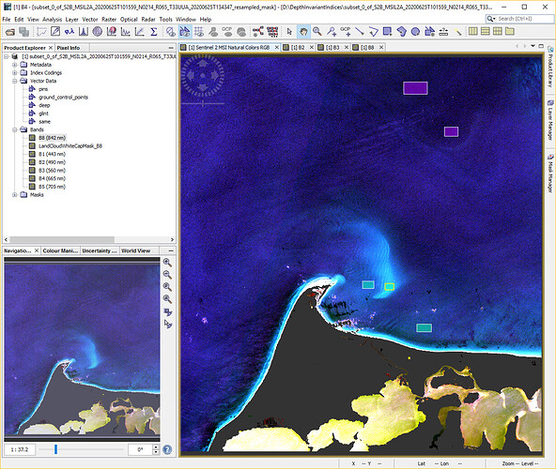The image size is (556, 469).
Task: Open Statistics using the sigma icon
Action: click(153, 32)
